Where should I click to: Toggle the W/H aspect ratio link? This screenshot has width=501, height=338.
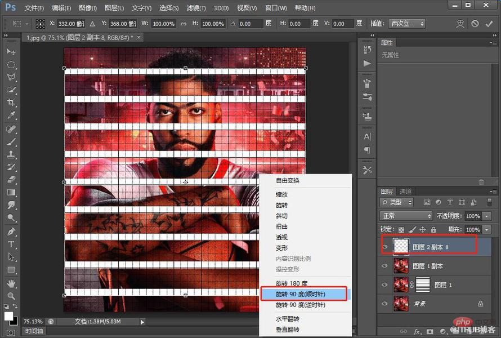[184, 24]
